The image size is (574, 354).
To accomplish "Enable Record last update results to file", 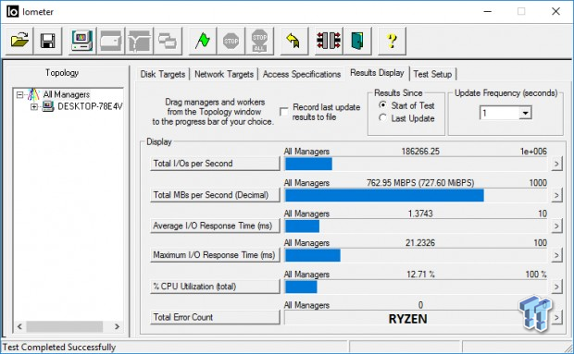I will [x=283, y=112].
